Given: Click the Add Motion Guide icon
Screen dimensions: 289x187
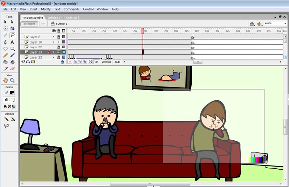Looking at the screenshot, I should (28, 62).
